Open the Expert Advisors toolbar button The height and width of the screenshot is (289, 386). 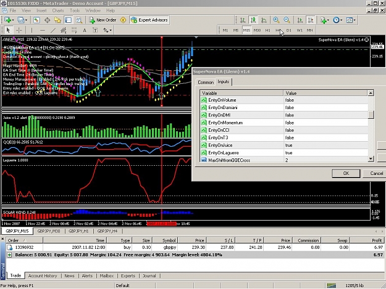tap(149, 20)
